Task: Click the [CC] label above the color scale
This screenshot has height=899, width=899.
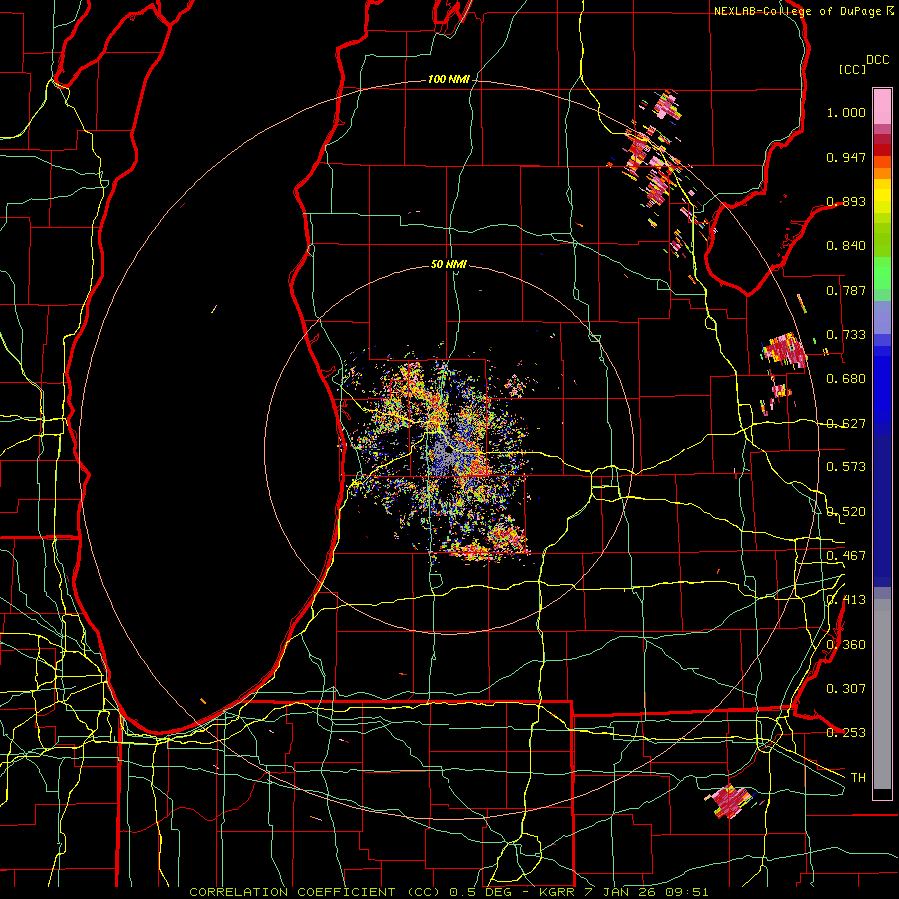Action: point(853,69)
